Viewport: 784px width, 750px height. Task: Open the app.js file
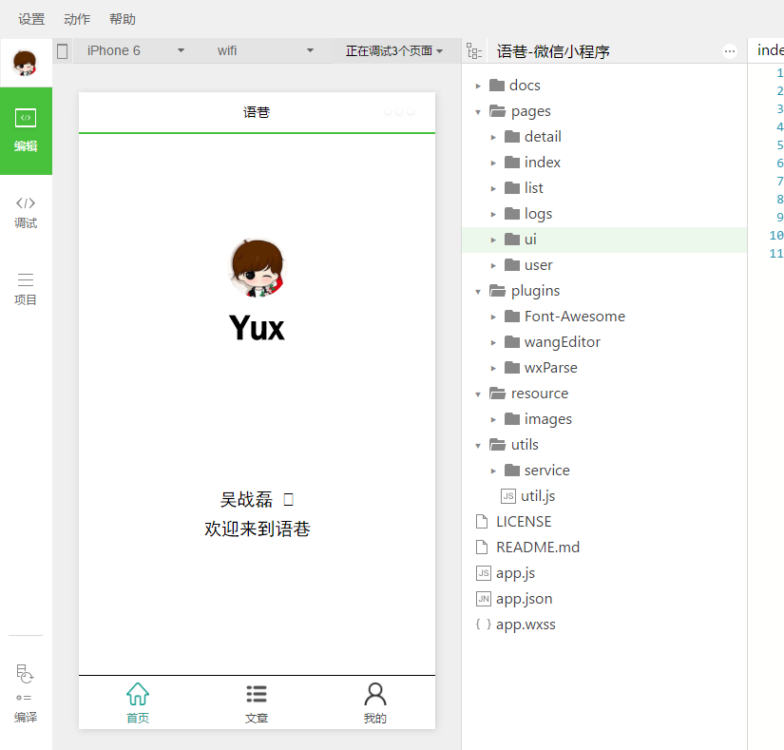click(x=604, y=573)
